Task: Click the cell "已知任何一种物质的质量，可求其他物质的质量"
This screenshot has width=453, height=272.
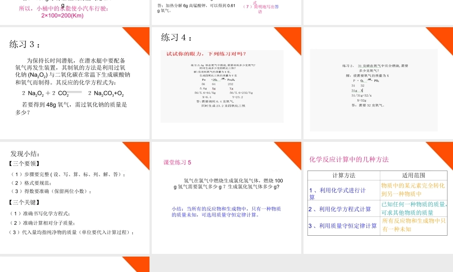Action: click(x=414, y=209)
